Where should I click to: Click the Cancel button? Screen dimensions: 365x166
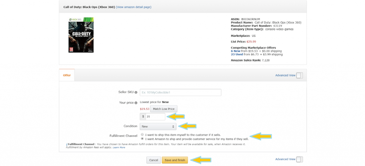pos(154,160)
